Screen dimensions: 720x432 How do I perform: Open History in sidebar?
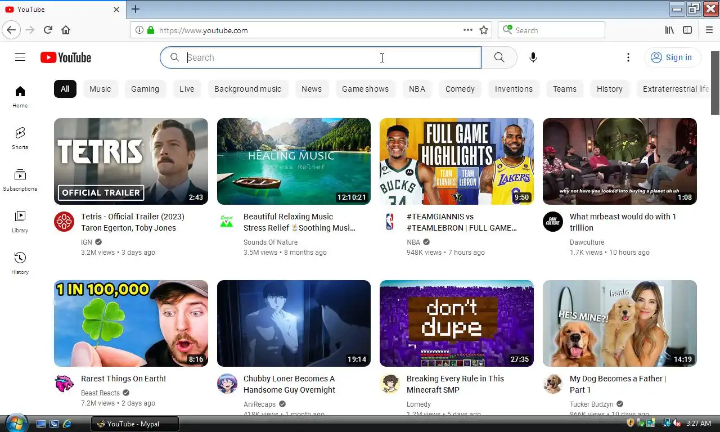(x=20, y=263)
